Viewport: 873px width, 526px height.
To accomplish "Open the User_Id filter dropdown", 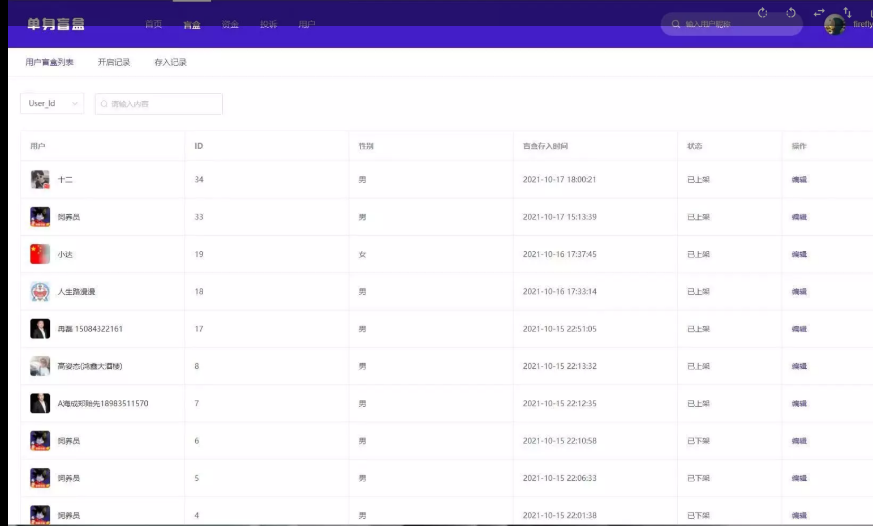I will click(x=52, y=104).
